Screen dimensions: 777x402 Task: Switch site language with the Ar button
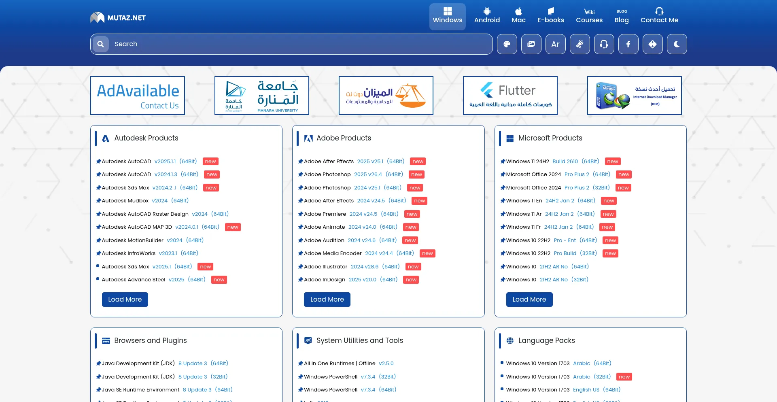point(555,44)
